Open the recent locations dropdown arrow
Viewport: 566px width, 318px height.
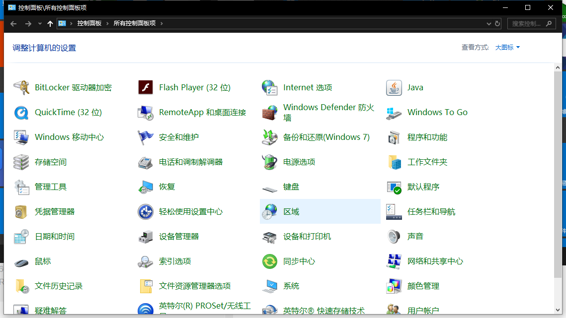pyautogui.click(x=40, y=24)
